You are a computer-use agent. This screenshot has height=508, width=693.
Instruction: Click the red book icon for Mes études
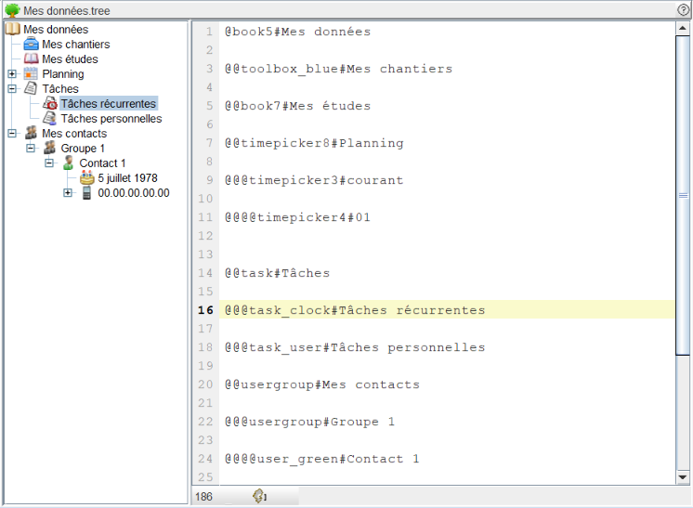click(x=31, y=59)
